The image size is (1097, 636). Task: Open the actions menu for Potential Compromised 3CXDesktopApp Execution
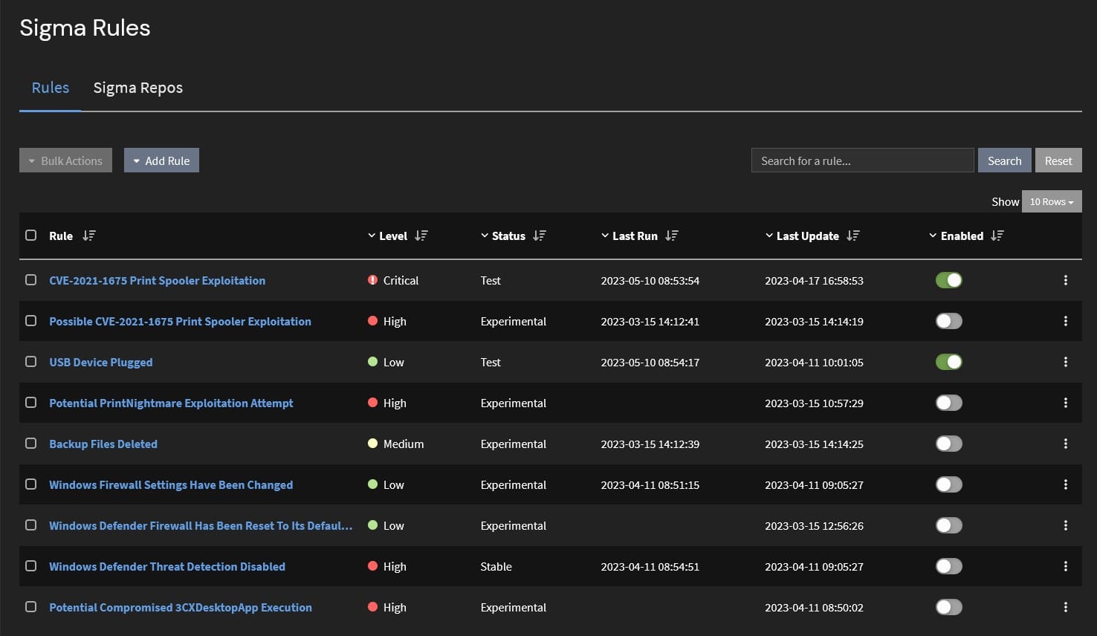(1066, 607)
